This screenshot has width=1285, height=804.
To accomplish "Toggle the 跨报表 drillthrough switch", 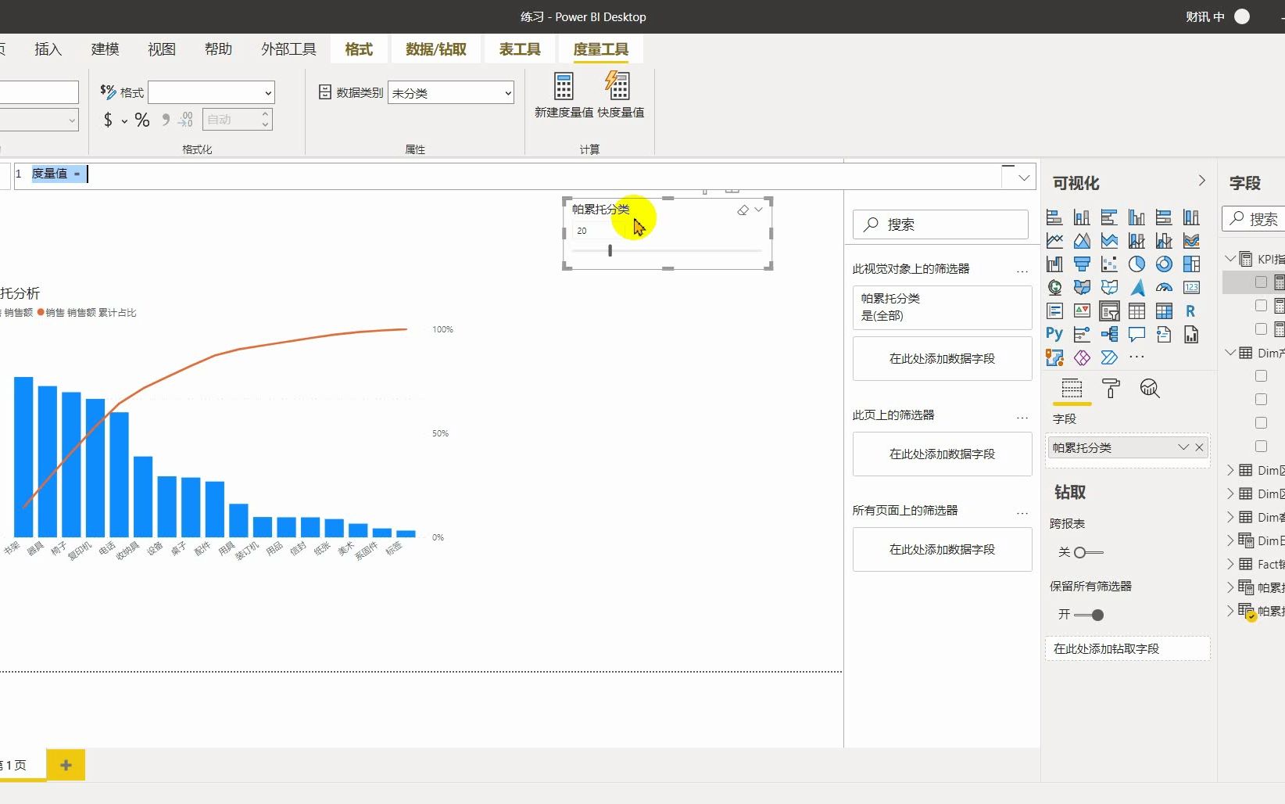I will (x=1086, y=552).
